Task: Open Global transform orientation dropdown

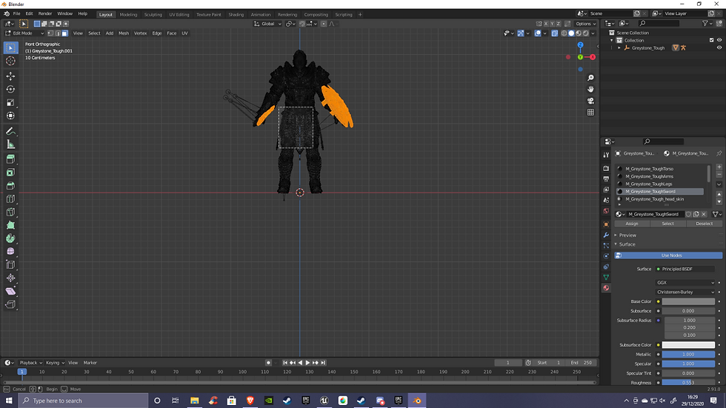Action: 267,24
